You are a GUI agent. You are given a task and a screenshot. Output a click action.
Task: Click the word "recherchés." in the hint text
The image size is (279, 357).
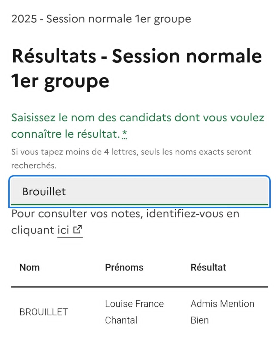34,165
